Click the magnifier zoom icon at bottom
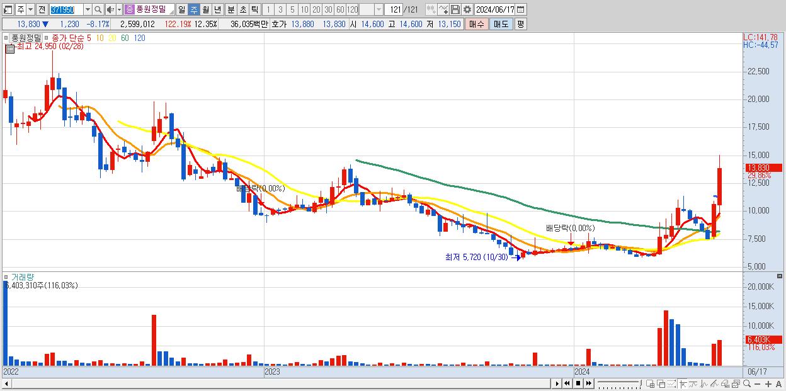 point(746,383)
